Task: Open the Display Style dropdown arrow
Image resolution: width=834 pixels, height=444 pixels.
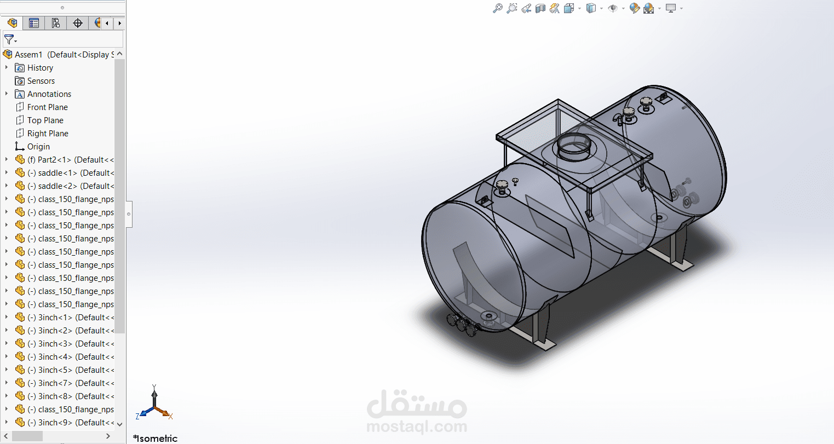Action: click(x=601, y=9)
